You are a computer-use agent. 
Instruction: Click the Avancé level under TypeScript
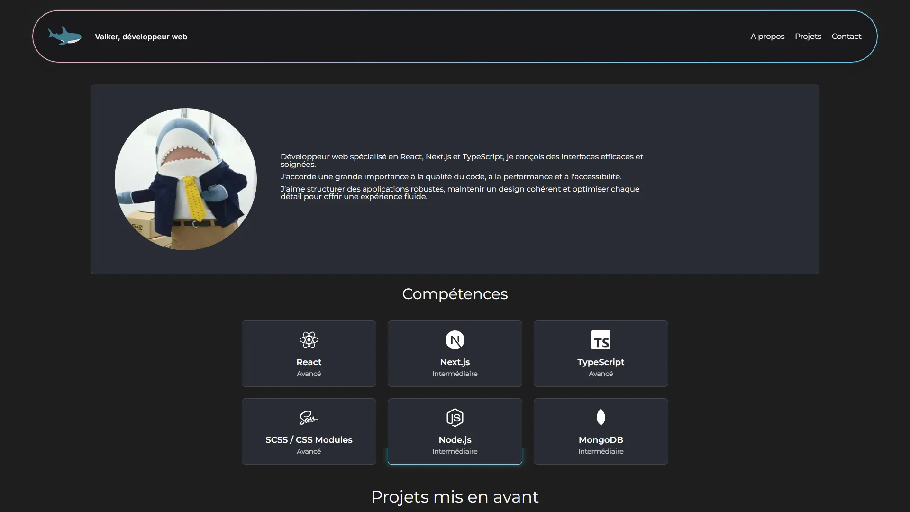(601, 374)
